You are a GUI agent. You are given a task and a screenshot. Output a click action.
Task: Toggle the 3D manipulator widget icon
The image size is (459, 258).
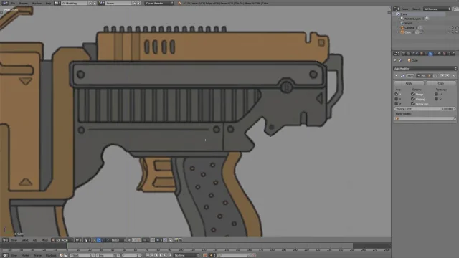pyautogui.click(x=94, y=240)
